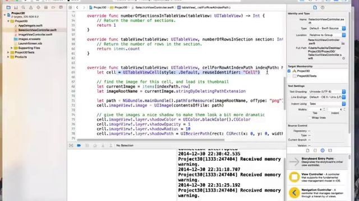Open the Project navigator folder icon

8,7
